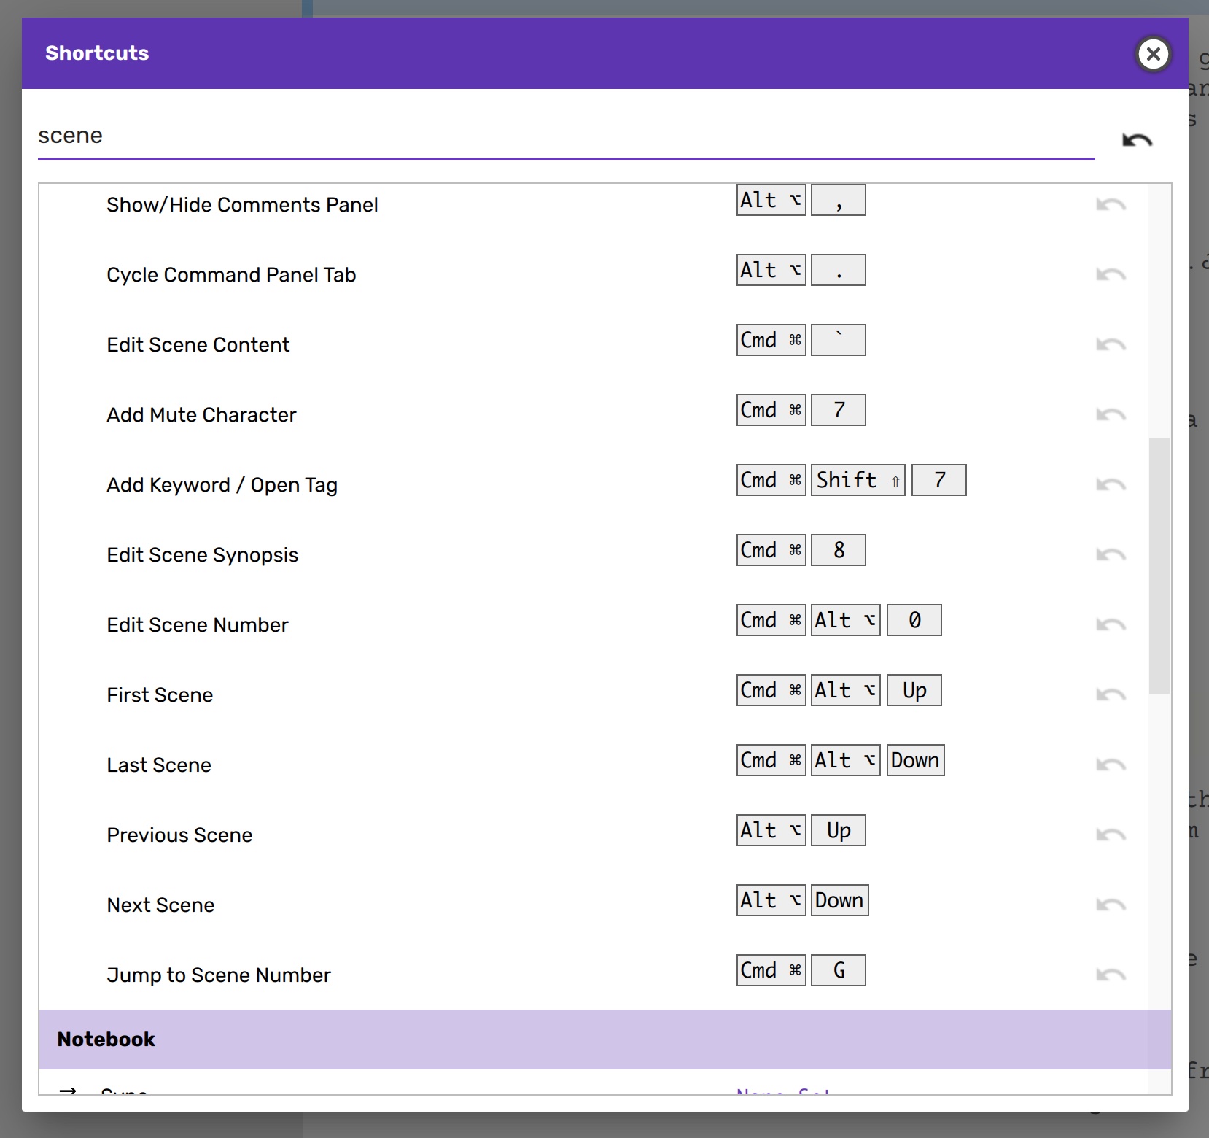Click the Cmd key of Edit Scene Number
The height and width of the screenshot is (1138, 1209).
point(771,620)
